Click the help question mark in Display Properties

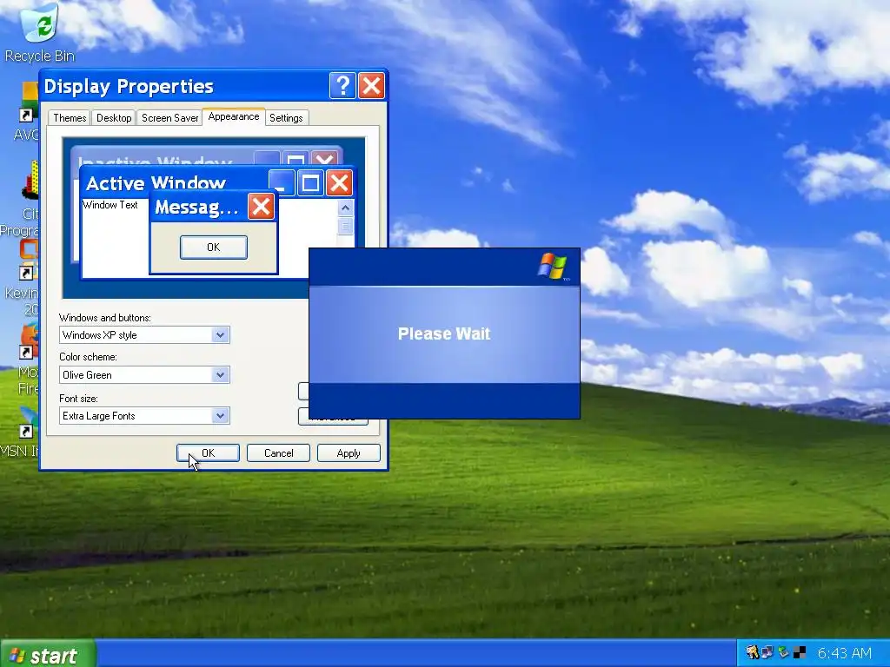coord(342,86)
